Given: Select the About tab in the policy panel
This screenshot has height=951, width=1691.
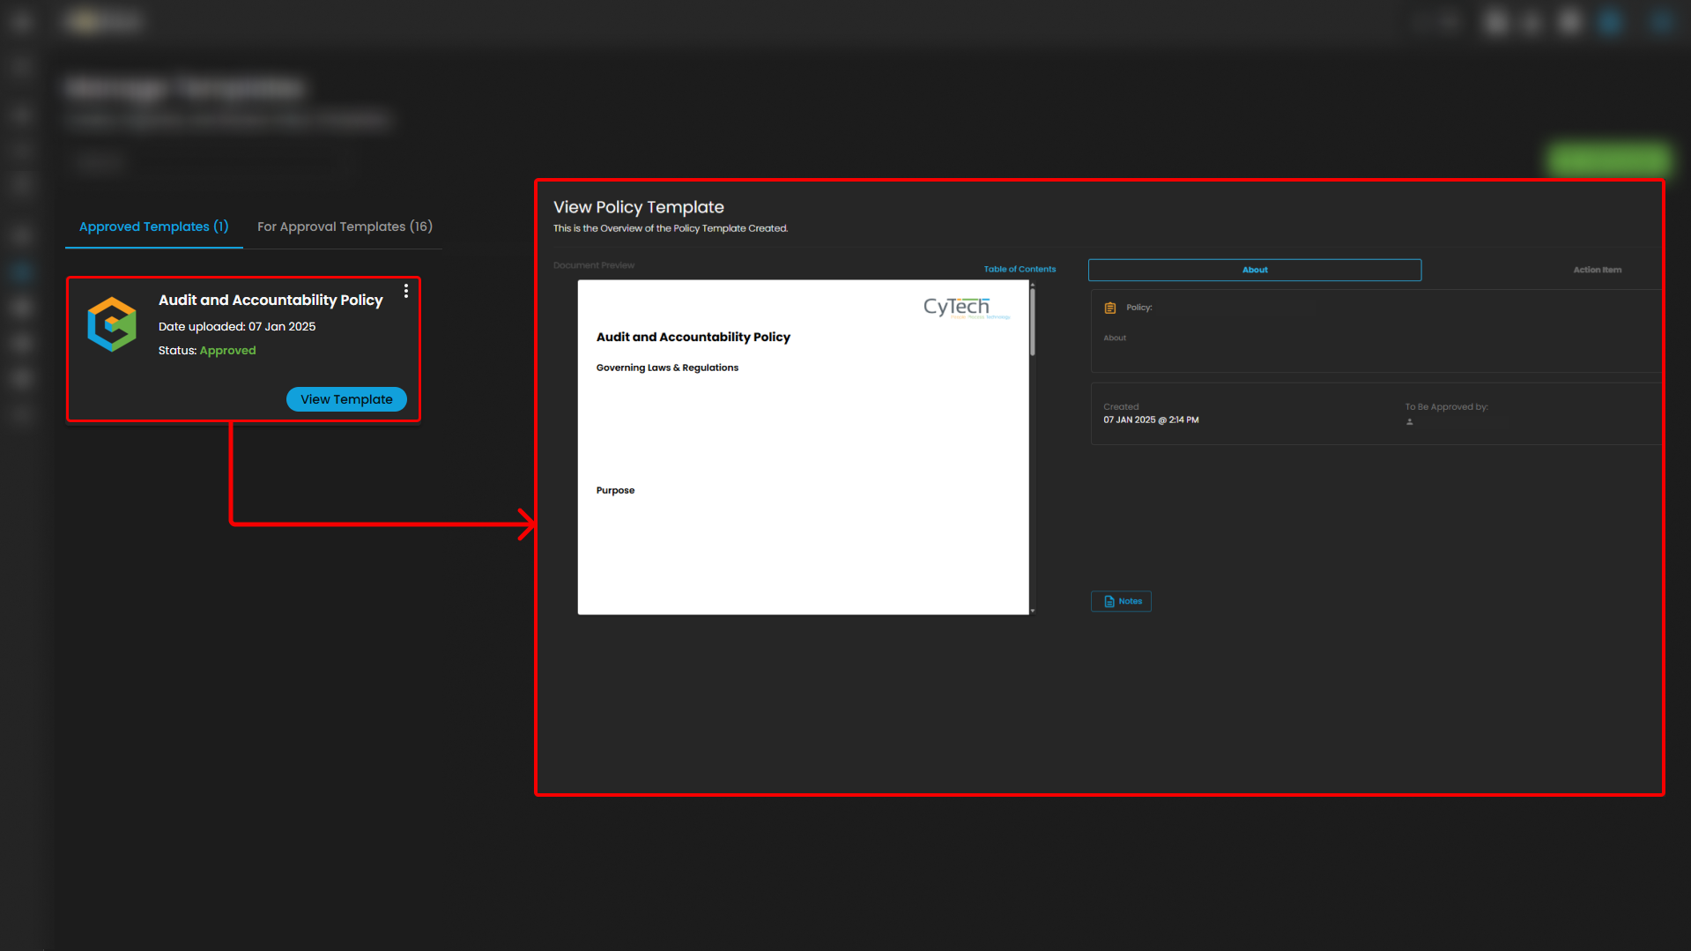Looking at the screenshot, I should tap(1254, 270).
